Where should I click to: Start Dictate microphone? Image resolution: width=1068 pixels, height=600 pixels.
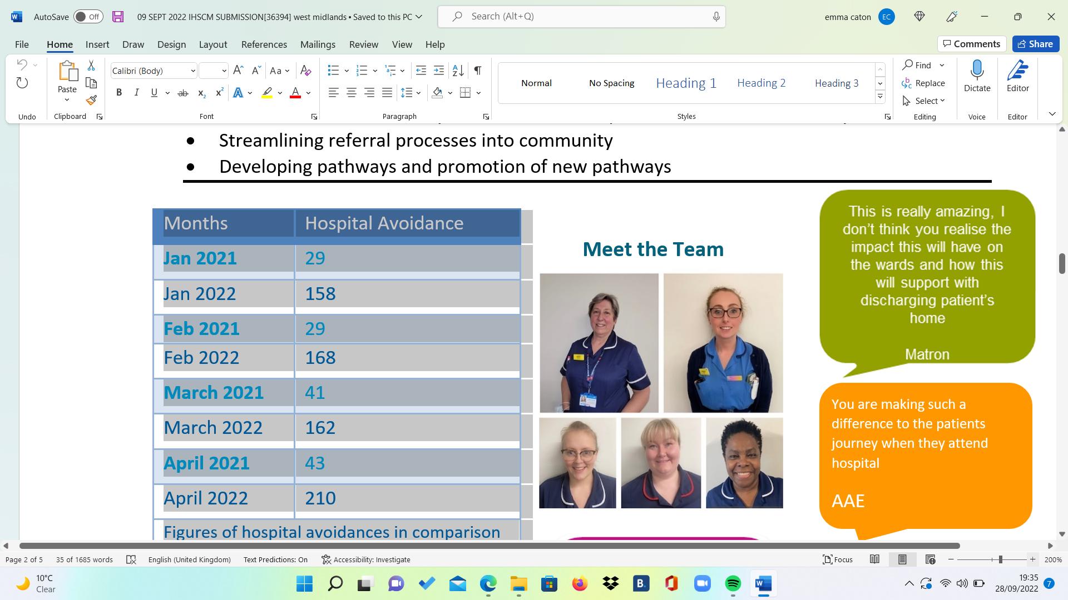click(x=977, y=71)
